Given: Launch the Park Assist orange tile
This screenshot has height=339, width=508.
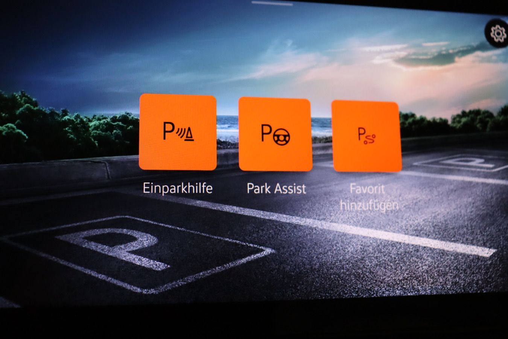Looking at the screenshot, I should (x=275, y=134).
